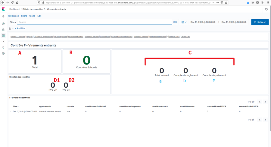Screen dimensions: 271x147
Task: Click Add filter link
Action: pyautogui.click(x=20, y=28)
